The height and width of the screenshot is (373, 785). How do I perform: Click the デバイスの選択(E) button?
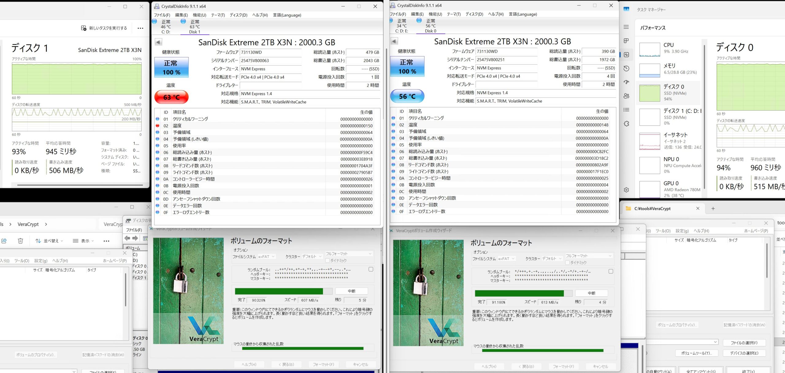[x=744, y=353]
